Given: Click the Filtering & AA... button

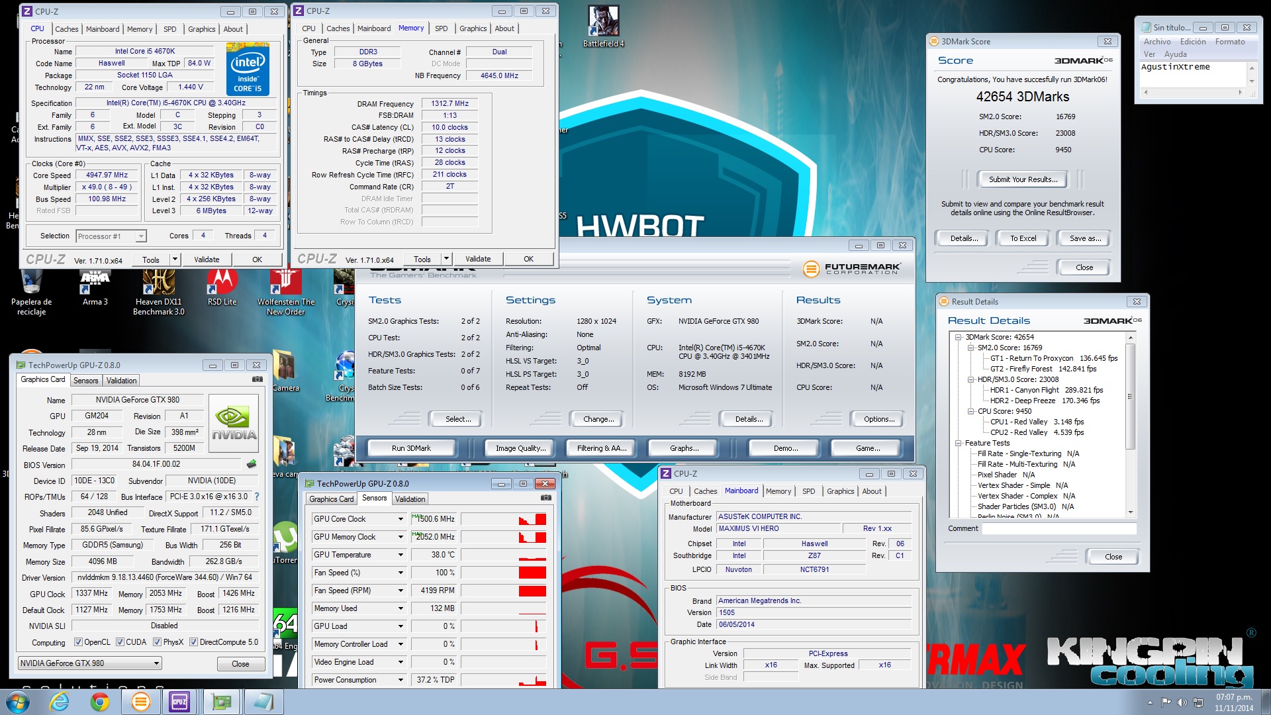Looking at the screenshot, I should 602,448.
